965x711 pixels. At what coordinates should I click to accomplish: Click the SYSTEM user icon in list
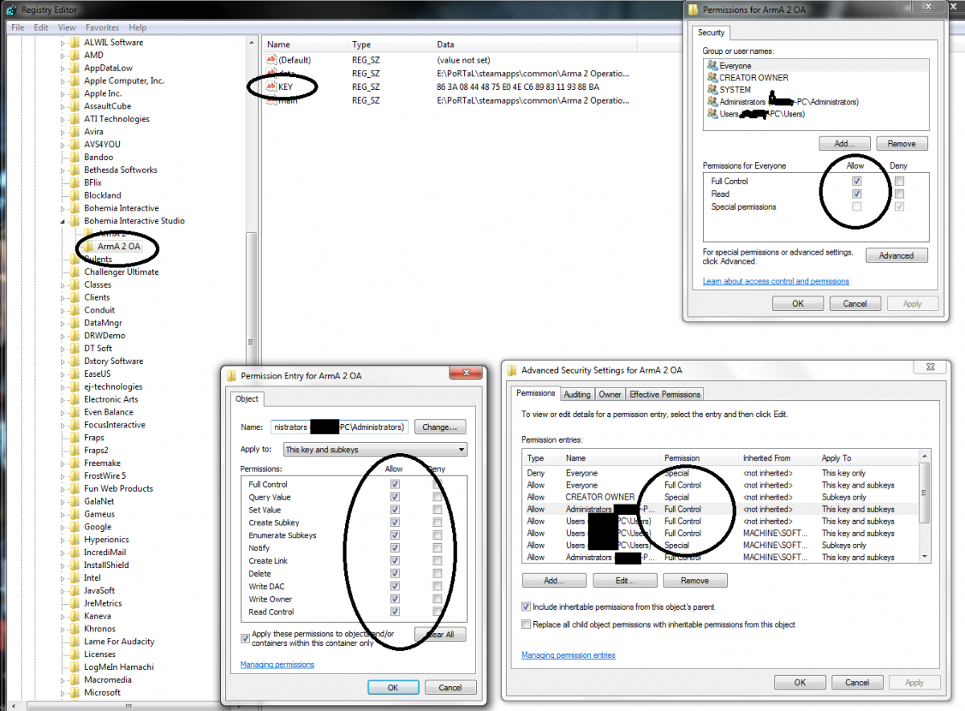click(712, 90)
